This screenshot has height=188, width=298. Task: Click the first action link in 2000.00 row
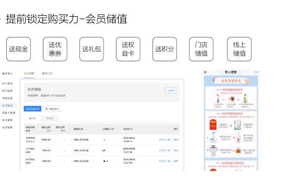pos(162,161)
